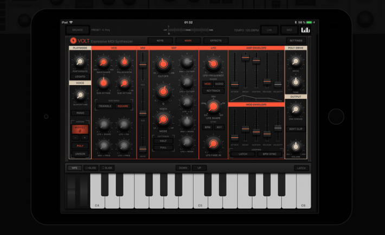This screenshot has height=235, width=385.
Task: Select Triangle sub wave
Action: point(105,106)
